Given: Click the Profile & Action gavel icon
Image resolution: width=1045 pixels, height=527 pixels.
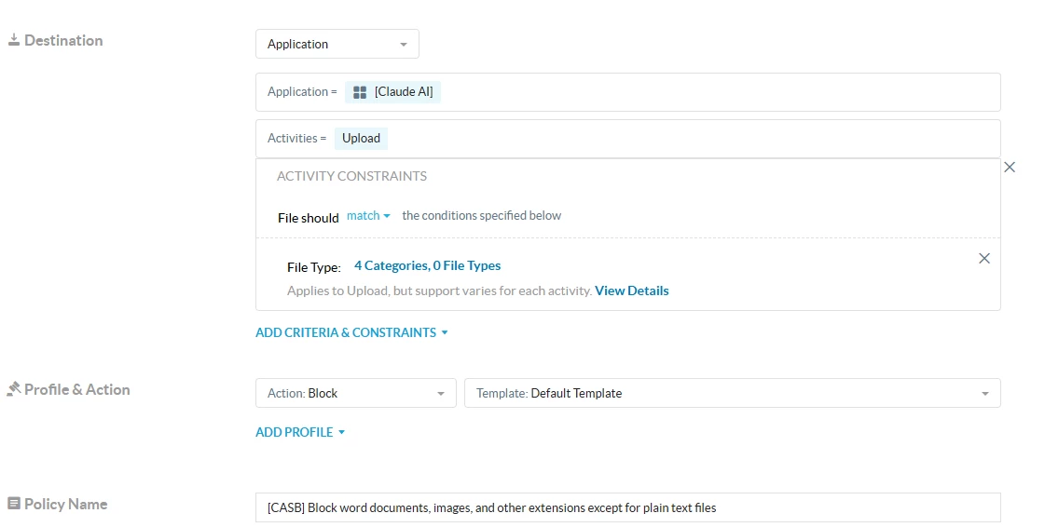Looking at the screenshot, I should click(x=13, y=389).
